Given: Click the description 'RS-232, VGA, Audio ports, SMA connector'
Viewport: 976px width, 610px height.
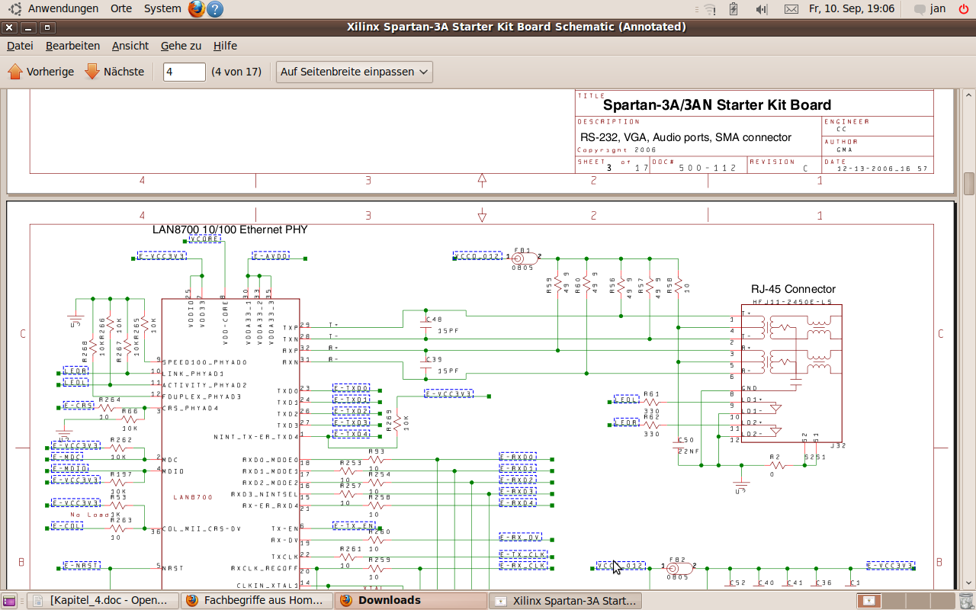Looking at the screenshot, I should pos(685,137).
